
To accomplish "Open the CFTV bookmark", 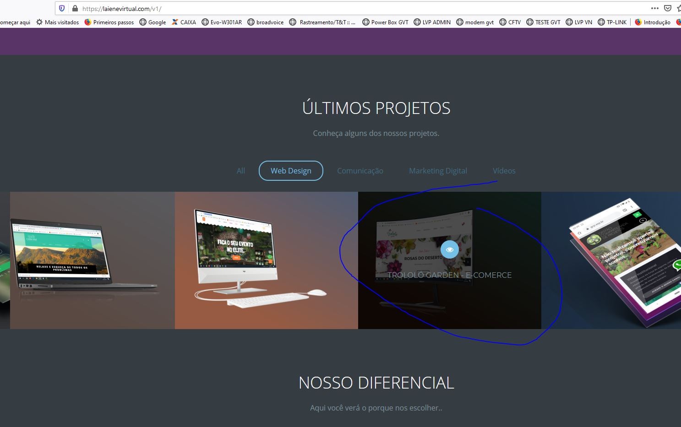I will [510, 22].
